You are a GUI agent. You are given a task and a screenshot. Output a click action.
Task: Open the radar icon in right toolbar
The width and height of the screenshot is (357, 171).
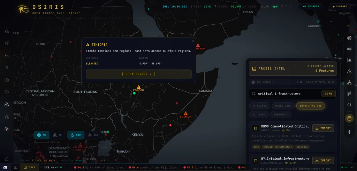coord(349,38)
